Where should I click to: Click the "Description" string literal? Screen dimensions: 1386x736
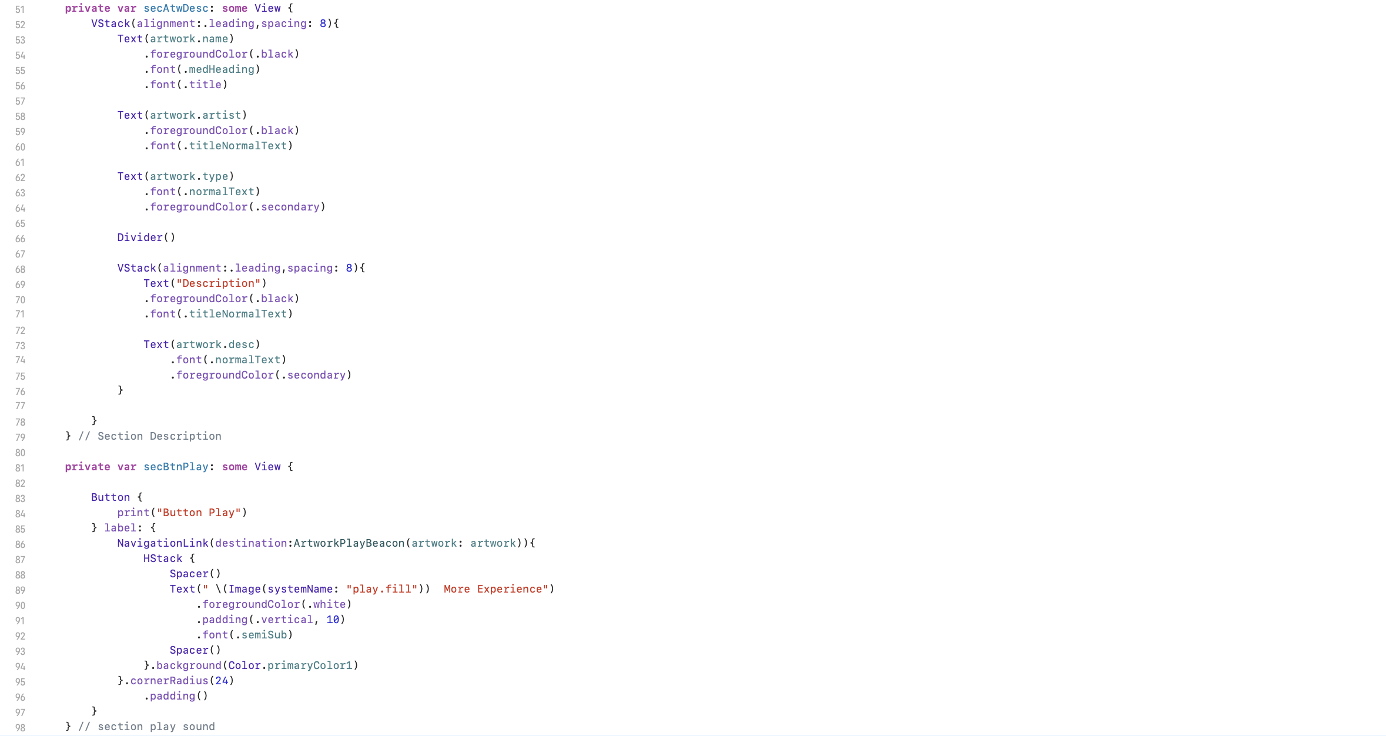tap(218, 283)
